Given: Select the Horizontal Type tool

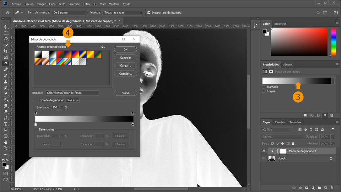Looking at the screenshot, I should (x=6, y=124).
